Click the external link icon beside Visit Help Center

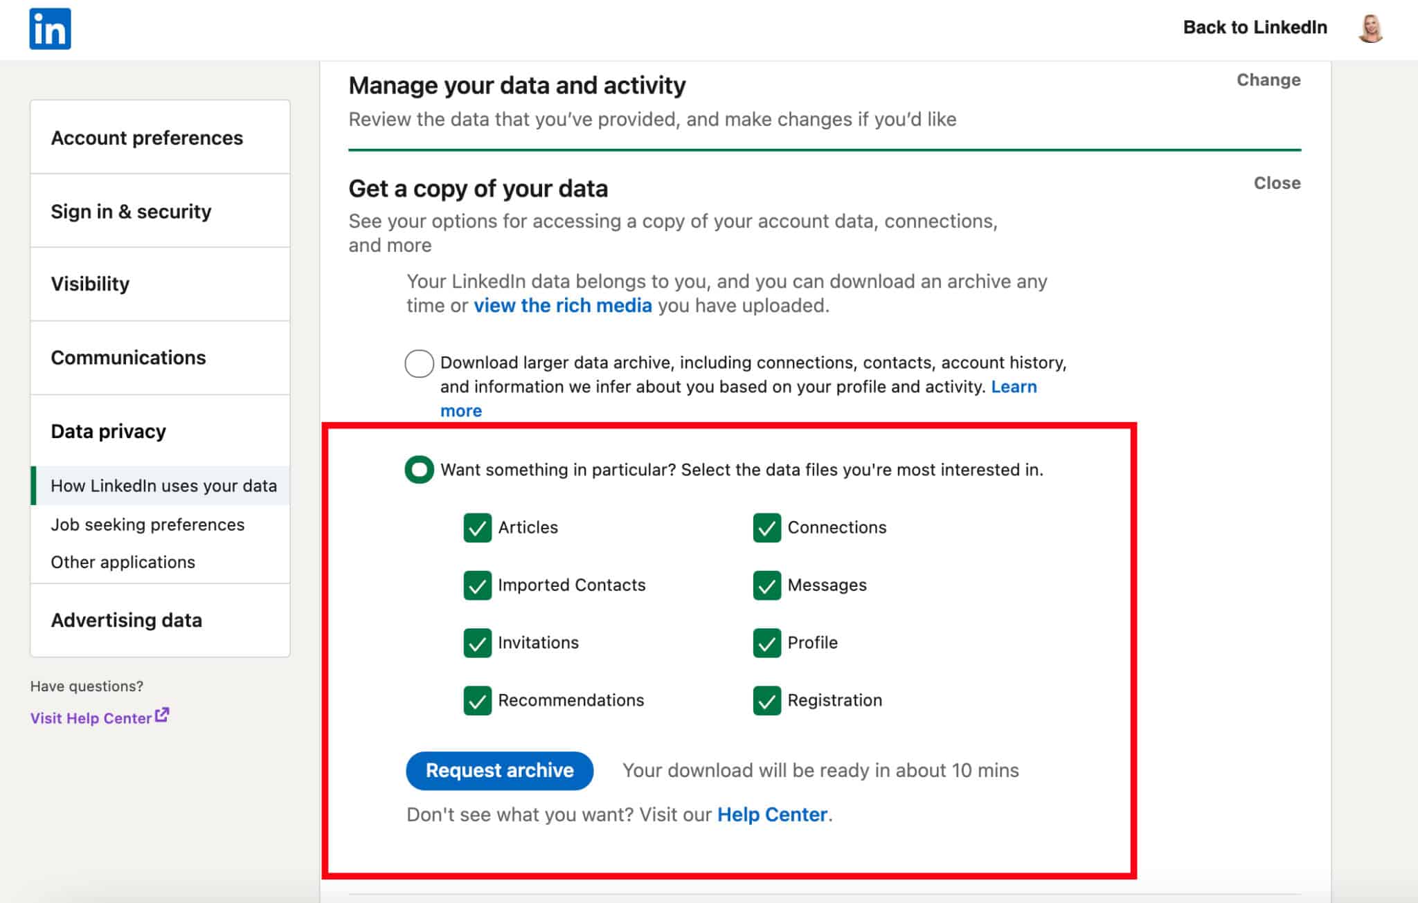point(161,715)
